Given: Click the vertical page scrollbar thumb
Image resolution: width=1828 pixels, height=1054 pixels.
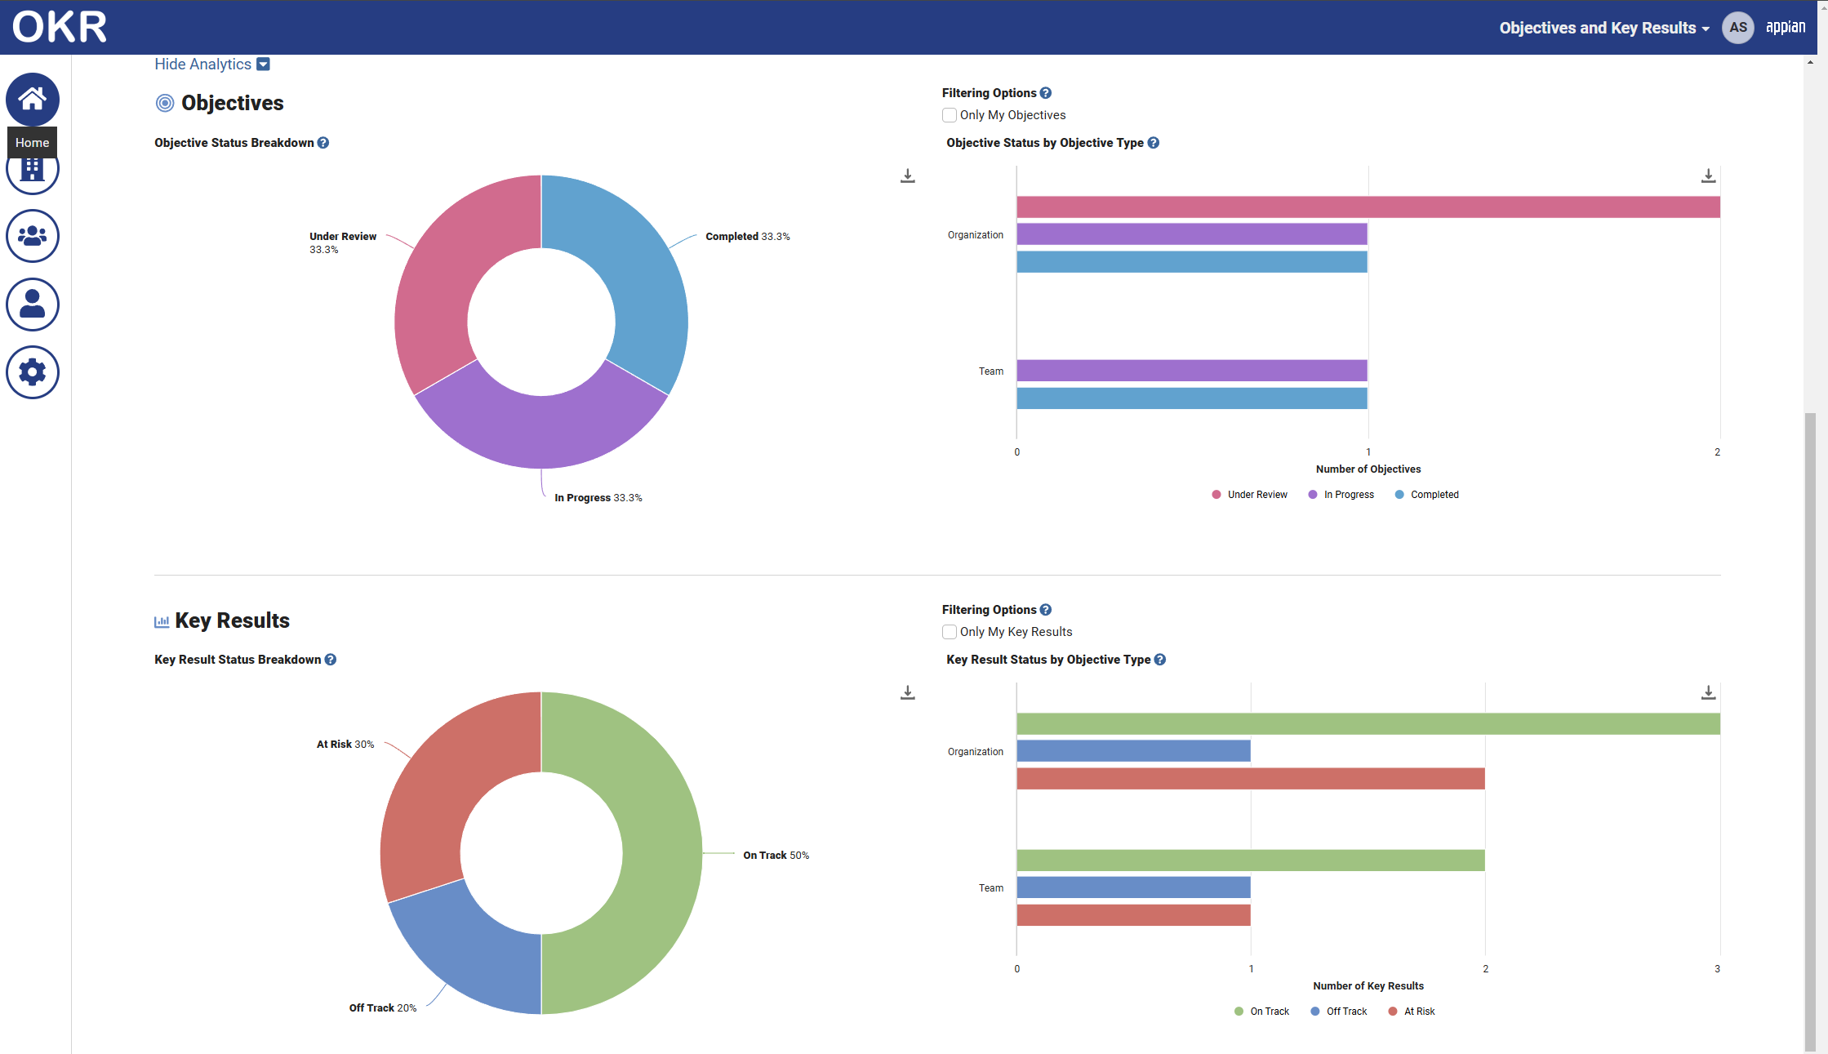Looking at the screenshot, I should [1810, 731].
